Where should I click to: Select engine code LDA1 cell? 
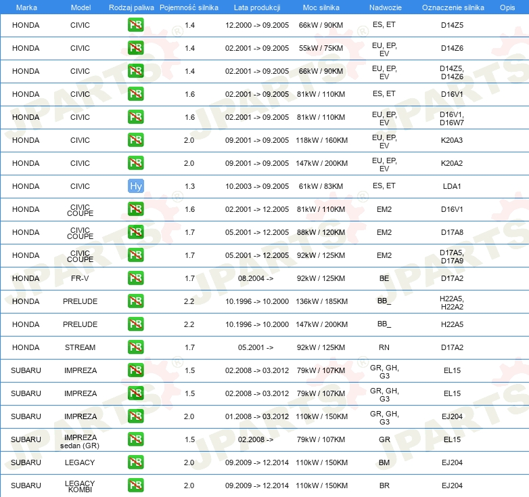pyautogui.click(x=452, y=186)
